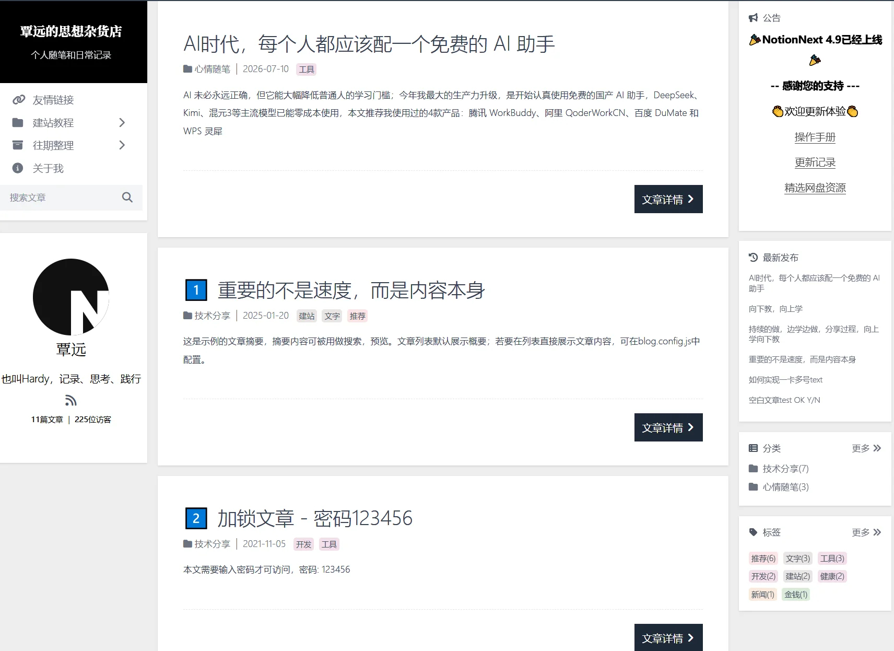Open recent post 重要的不是速度 in sidebar
Viewport: 894px width, 651px height.
click(802, 359)
